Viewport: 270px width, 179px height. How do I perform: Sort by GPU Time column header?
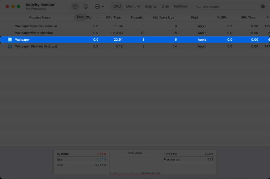click(248, 17)
